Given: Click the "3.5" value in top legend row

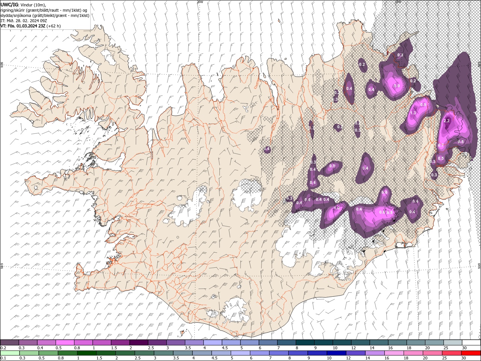Looking at the screenshot, I should coord(188,348).
